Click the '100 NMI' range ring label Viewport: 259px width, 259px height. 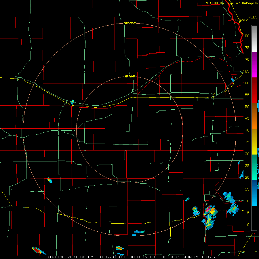click(129, 23)
